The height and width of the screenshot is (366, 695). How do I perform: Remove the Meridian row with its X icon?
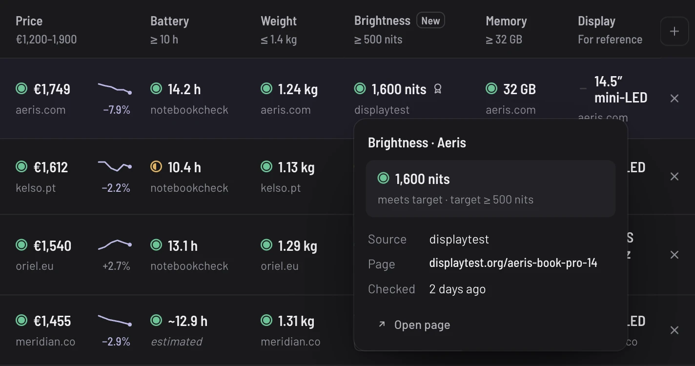(x=675, y=330)
